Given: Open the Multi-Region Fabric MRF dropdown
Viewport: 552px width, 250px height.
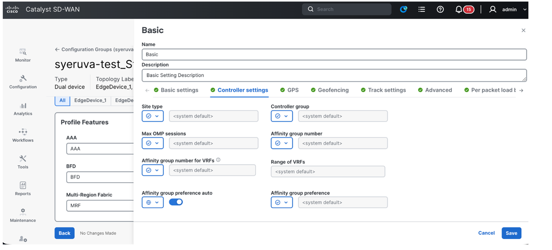Looking at the screenshot, I should coord(100,205).
